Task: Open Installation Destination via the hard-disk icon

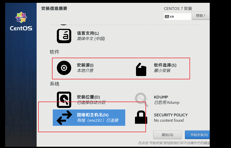Action: point(64,100)
